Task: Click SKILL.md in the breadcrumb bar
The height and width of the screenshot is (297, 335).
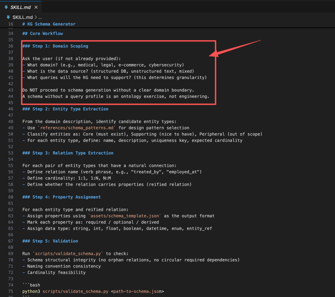Action: (22, 17)
